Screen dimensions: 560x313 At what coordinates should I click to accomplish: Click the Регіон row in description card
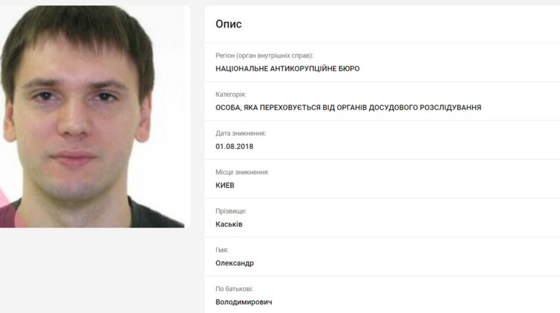[382, 62]
